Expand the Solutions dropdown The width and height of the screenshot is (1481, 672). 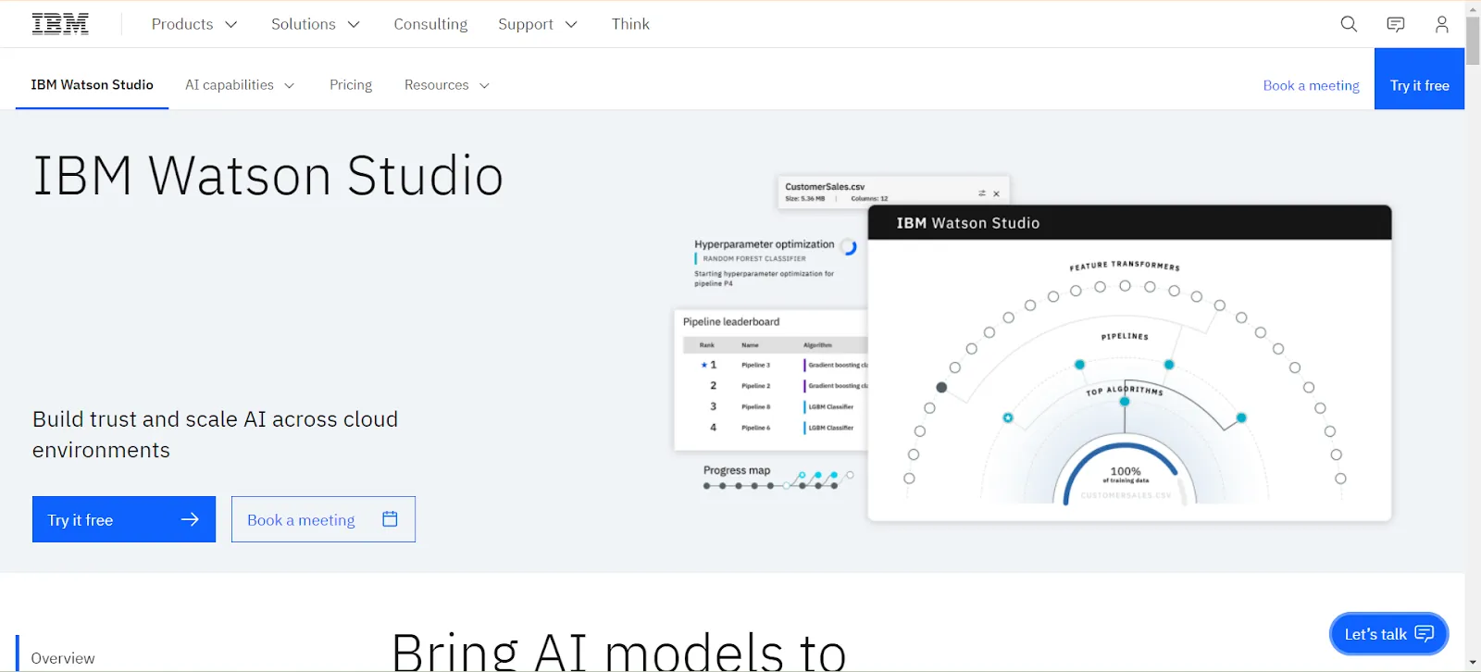tap(315, 24)
